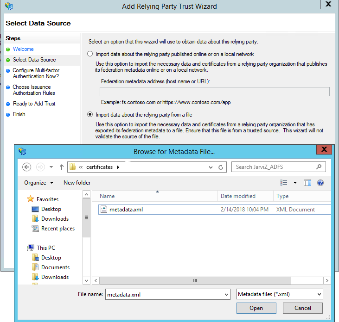The image size is (339, 322).
Task: Click Ready to Add Trust step
Action: (34, 104)
